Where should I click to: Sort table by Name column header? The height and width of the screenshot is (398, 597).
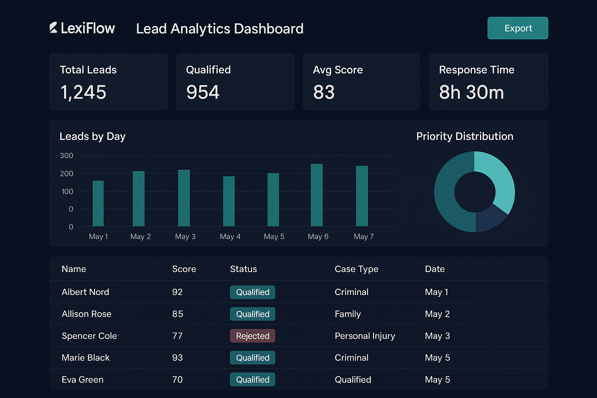(74, 269)
